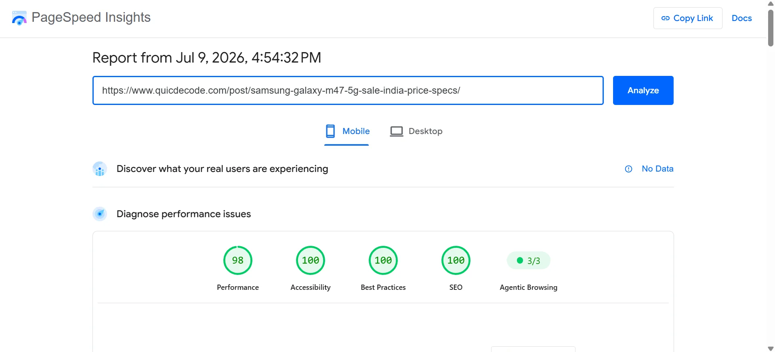Click the No Data link

[x=657, y=169]
